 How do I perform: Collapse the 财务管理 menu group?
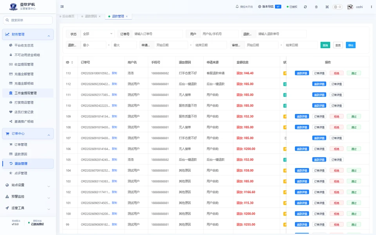click(x=28, y=34)
